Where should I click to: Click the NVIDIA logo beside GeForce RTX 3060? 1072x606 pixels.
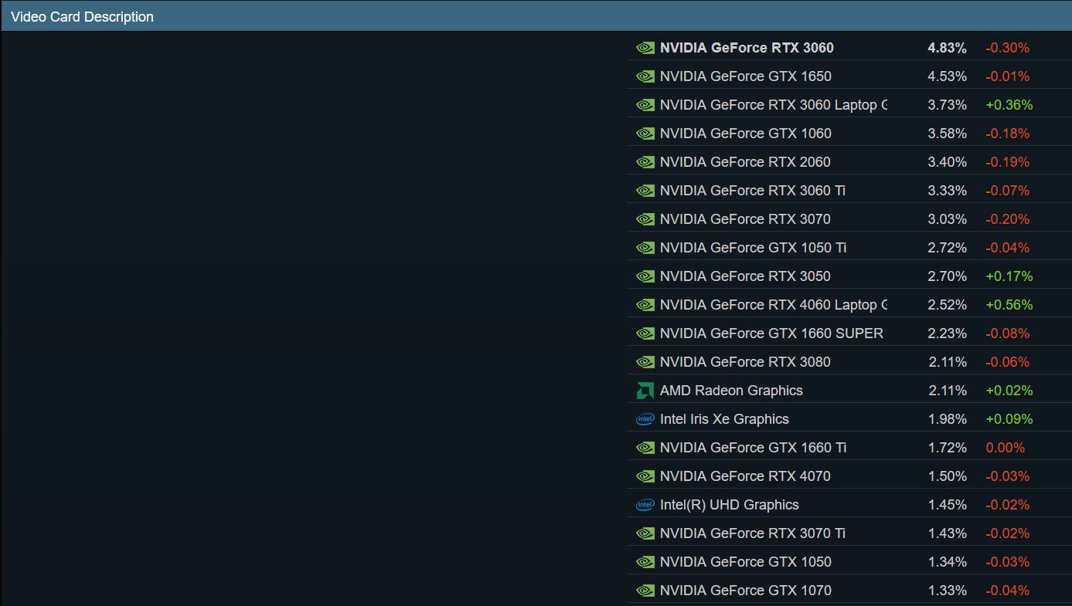(x=645, y=48)
